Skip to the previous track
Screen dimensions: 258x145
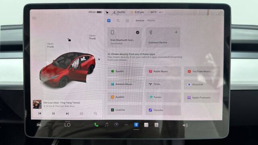40,114
